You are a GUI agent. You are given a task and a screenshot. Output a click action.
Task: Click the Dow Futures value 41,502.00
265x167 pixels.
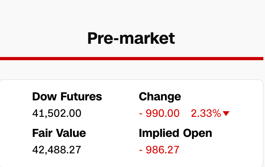point(57,113)
